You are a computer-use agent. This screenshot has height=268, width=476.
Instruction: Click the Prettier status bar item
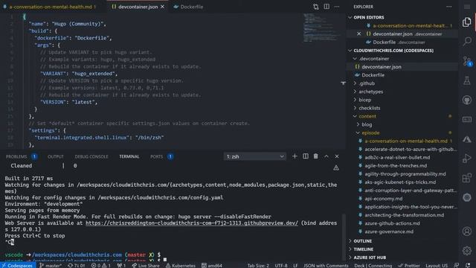click(409, 265)
